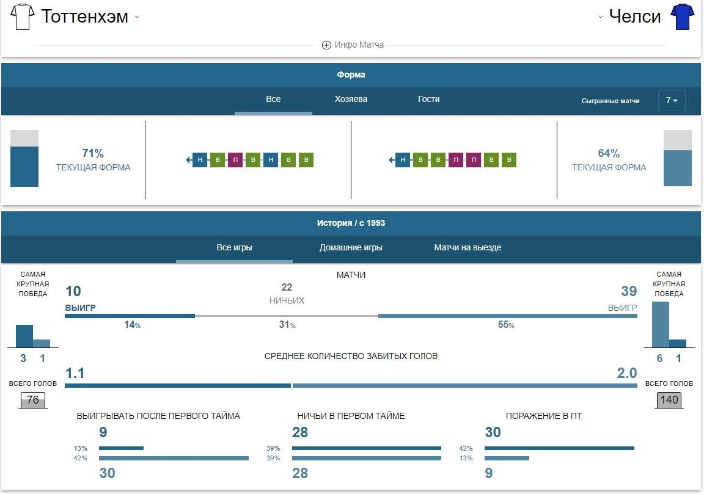Click Chelsea 64% form level bar

pos(678,158)
